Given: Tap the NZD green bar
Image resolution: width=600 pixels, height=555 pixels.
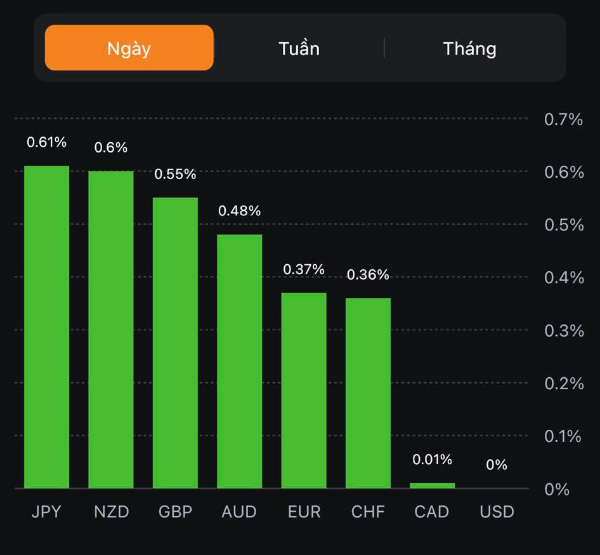Looking at the screenshot, I should 111,330.
